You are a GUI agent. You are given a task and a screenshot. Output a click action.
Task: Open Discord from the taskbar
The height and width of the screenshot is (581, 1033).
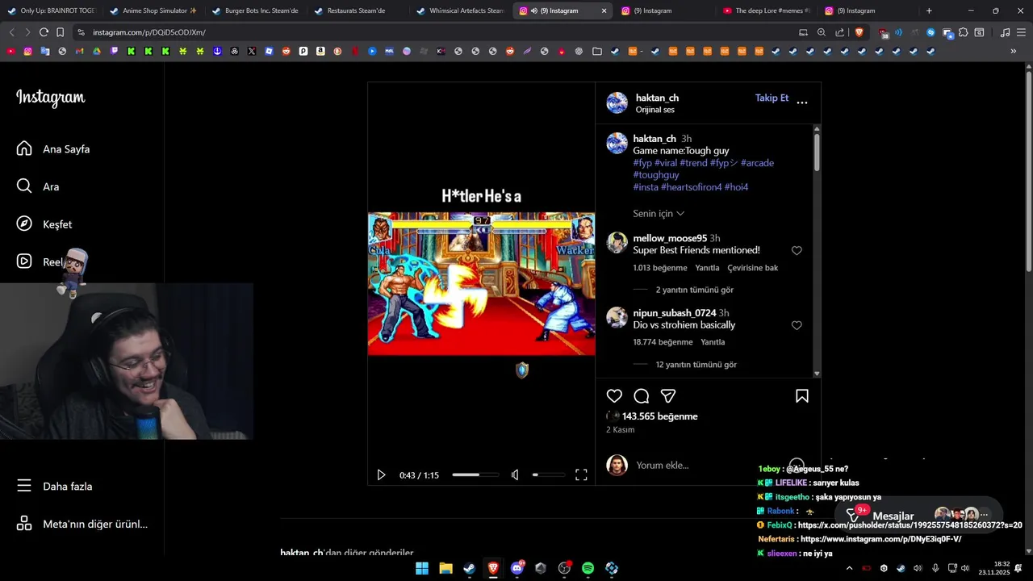coord(517,568)
